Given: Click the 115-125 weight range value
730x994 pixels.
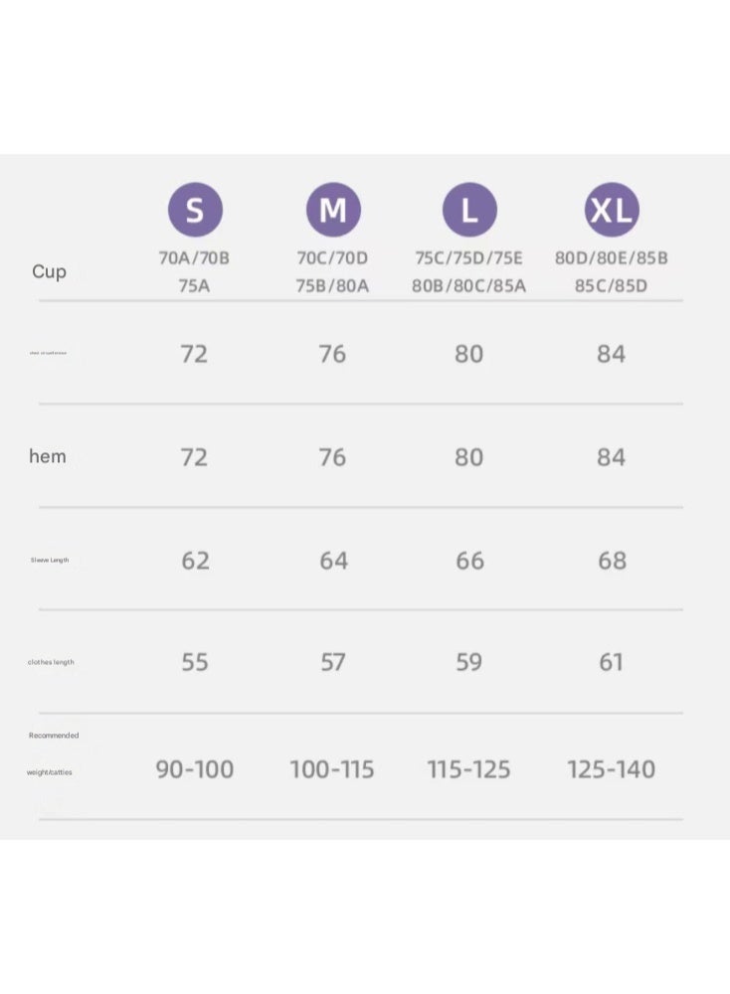Looking at the screenshot, I should (468, 769).
